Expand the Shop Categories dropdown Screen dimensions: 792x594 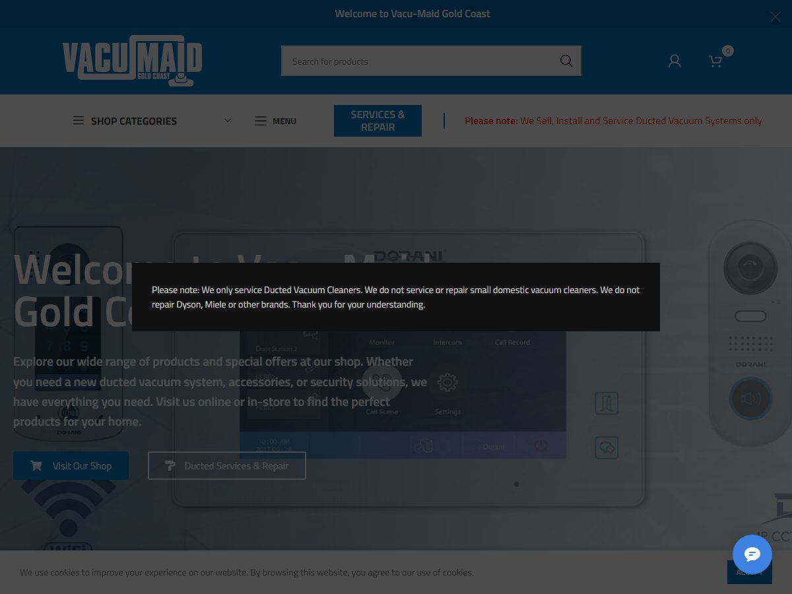(152, 121)
